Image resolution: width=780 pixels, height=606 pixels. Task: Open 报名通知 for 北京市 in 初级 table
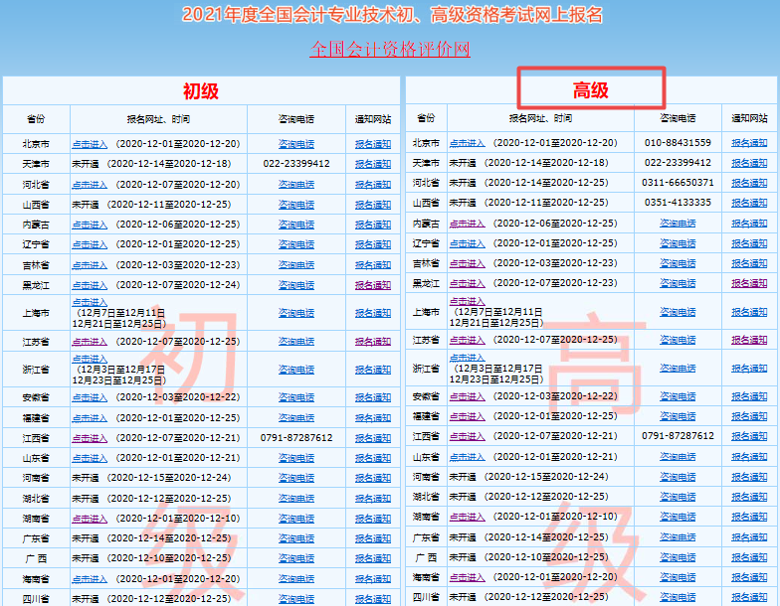373,145
